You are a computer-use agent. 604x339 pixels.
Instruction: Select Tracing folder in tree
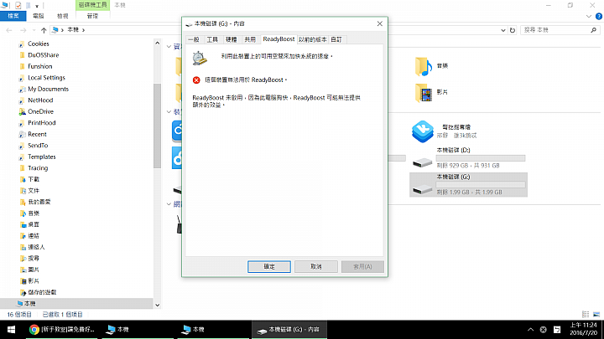click(x=38, y=168)
